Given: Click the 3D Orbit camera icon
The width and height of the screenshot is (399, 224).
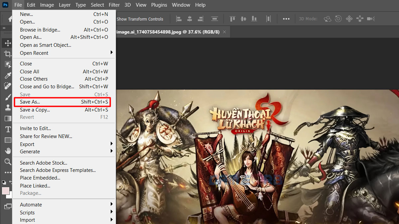Looking at the screenshot, I should (x=328, y=19).
